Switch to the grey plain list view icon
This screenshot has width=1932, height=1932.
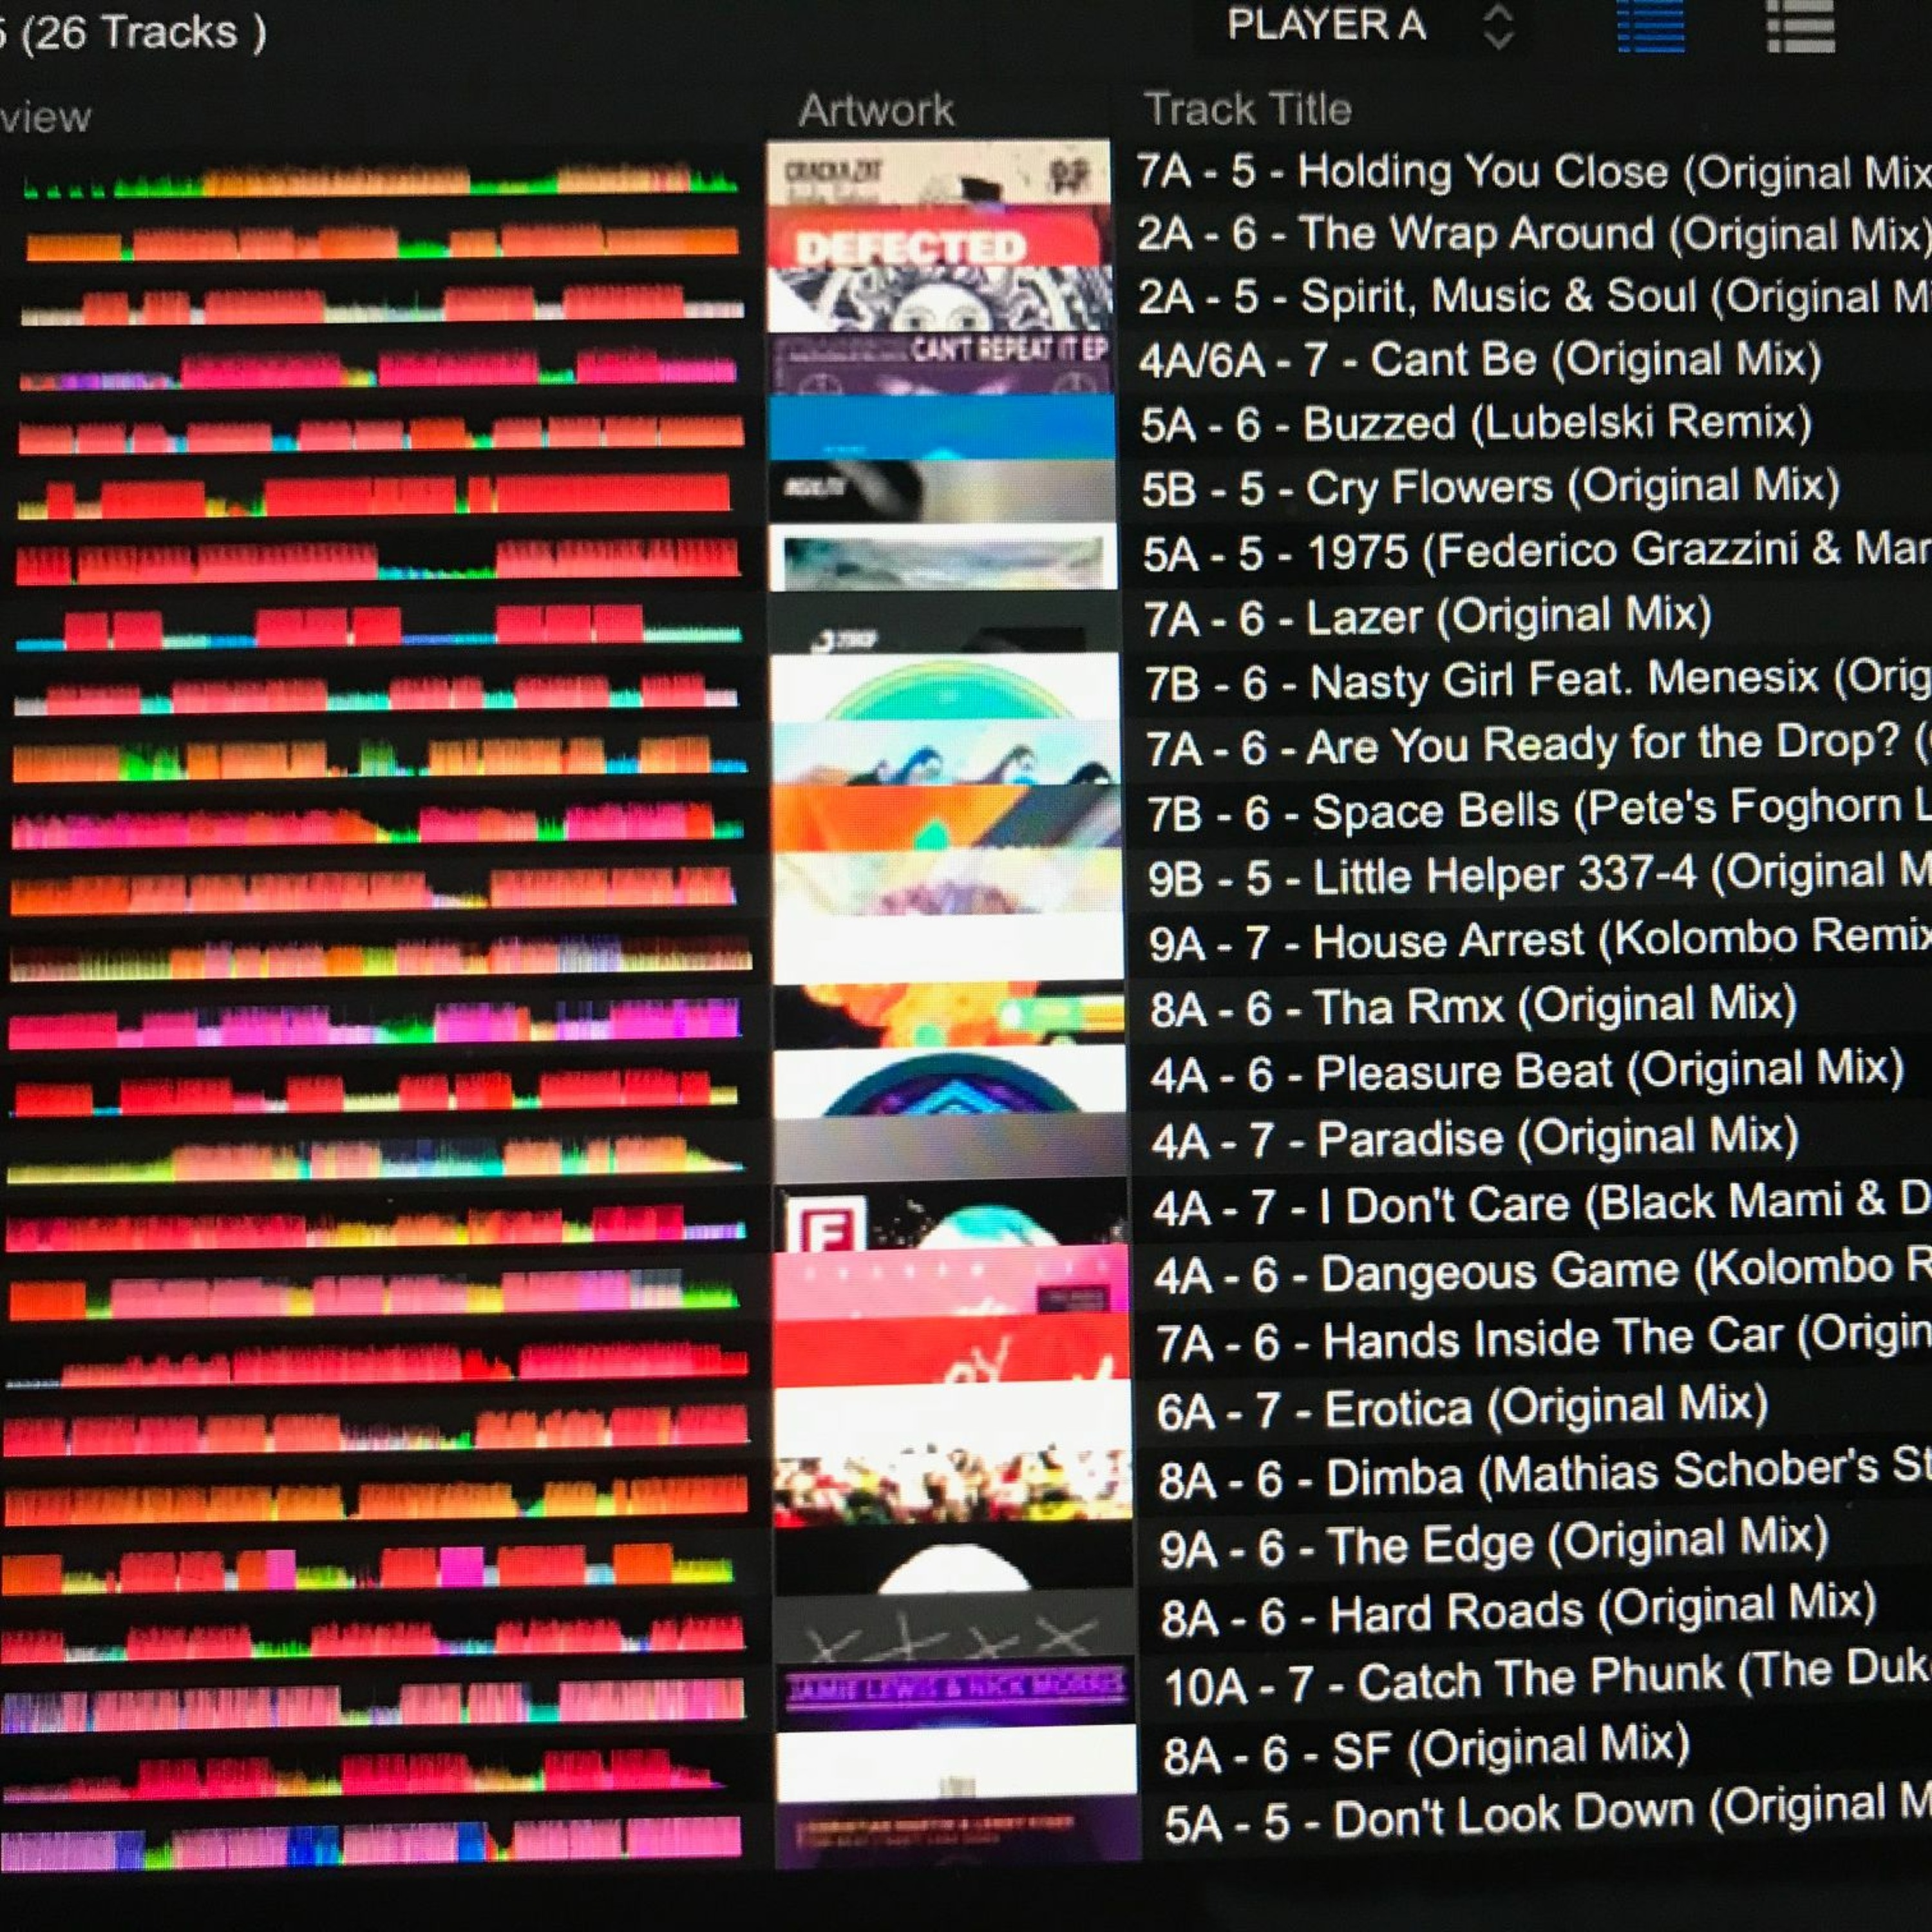pos(1800,26)
